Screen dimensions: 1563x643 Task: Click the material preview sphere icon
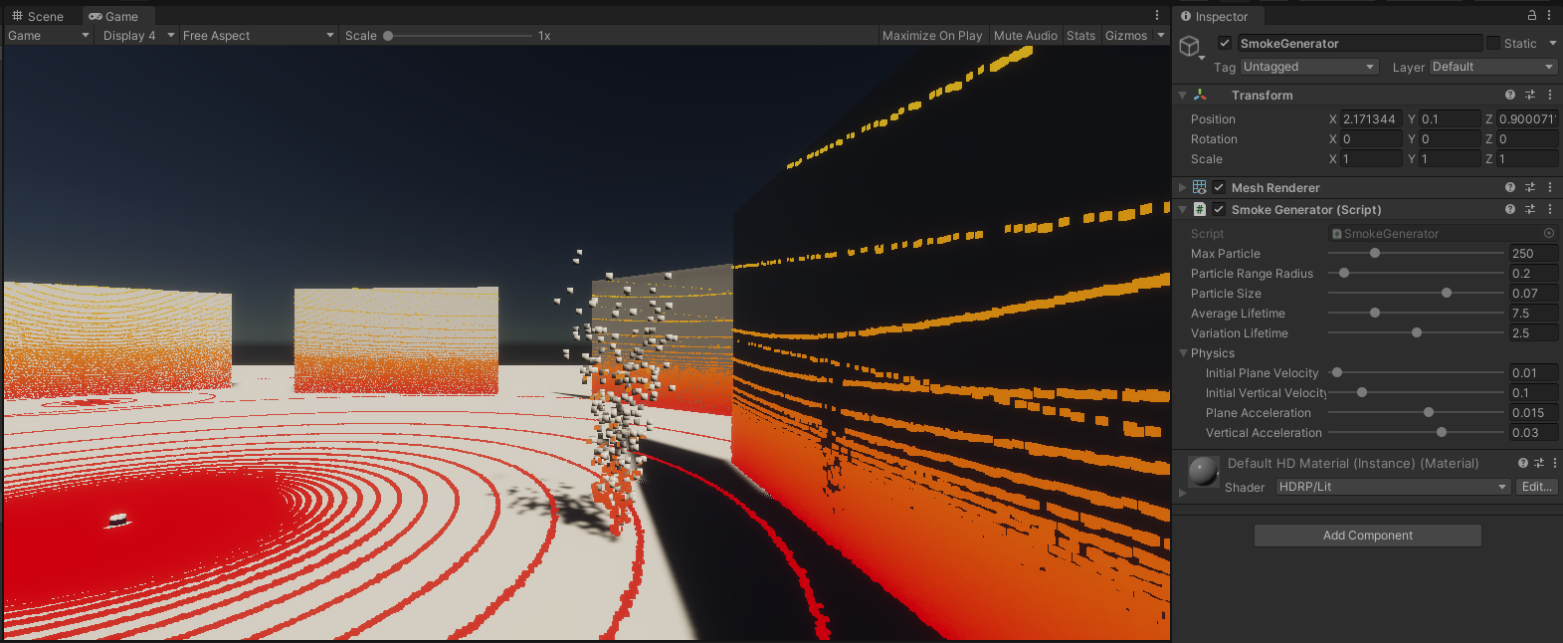(1204, 472)
